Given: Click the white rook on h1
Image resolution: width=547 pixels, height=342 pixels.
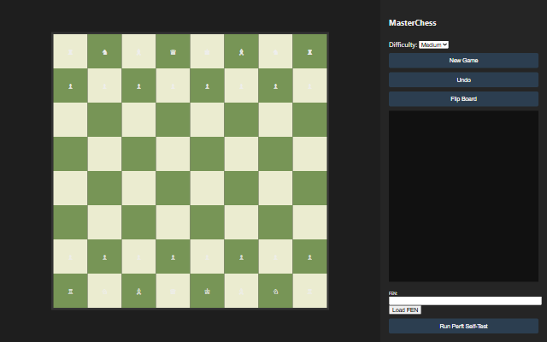Looking at the screenshot, I should click(x=309, y=291).
